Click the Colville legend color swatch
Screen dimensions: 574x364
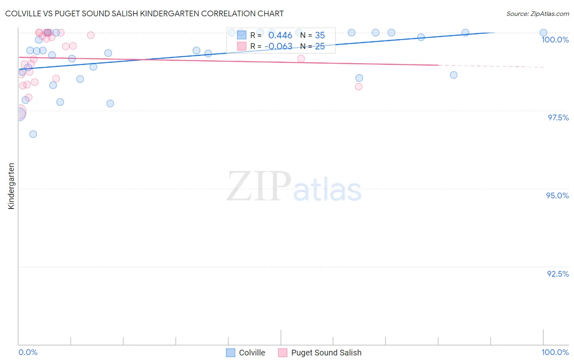pos(231,353)
